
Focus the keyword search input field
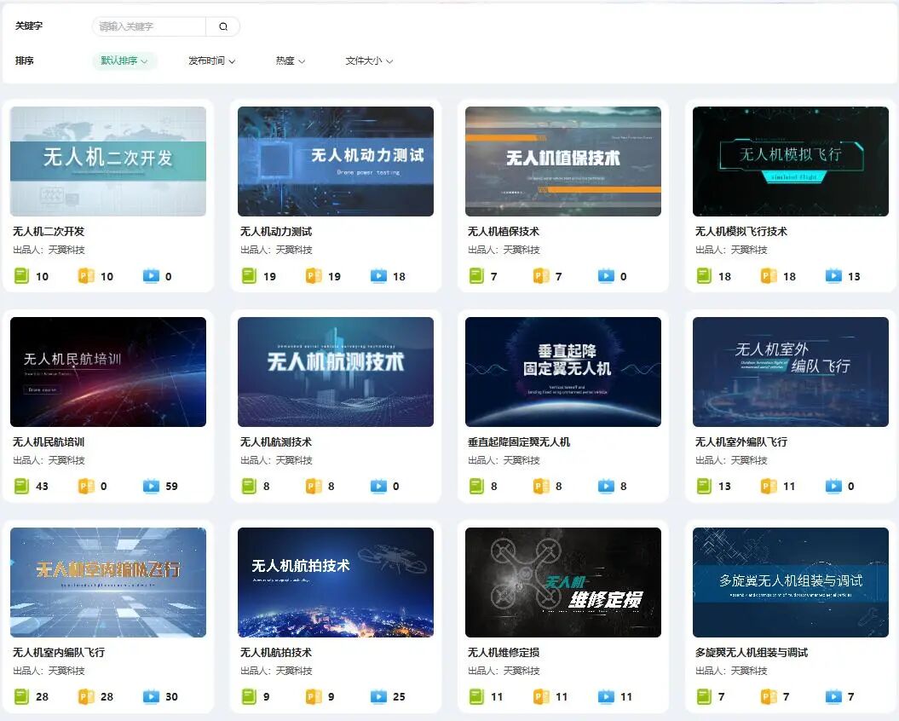pyautogui.click(x=149, y=26)
